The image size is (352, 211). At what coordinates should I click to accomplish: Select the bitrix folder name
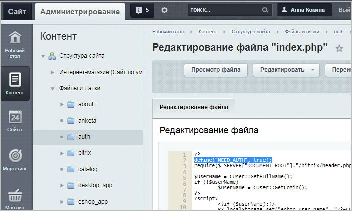tap(84, 153)
